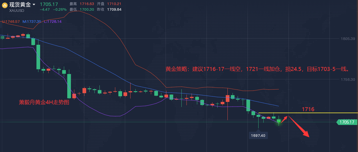Click the 黄金策略 strategy text annotation
358x152 pixels.
pos(258,69)
